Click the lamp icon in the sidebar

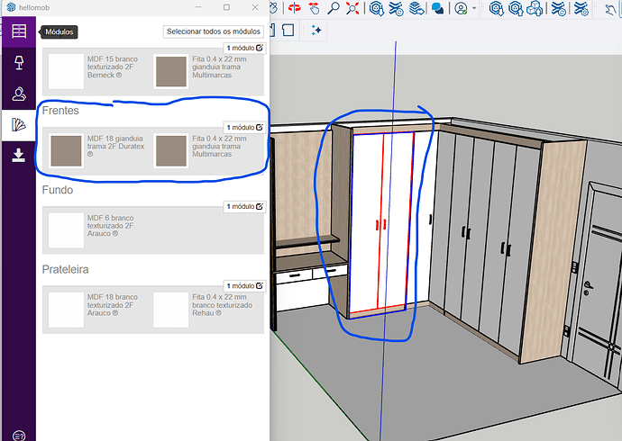coord(18,62)
